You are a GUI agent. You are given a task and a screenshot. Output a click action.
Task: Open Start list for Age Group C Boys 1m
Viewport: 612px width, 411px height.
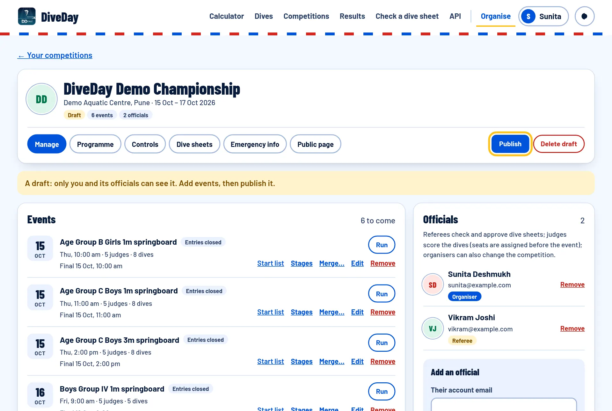(270, 312)
